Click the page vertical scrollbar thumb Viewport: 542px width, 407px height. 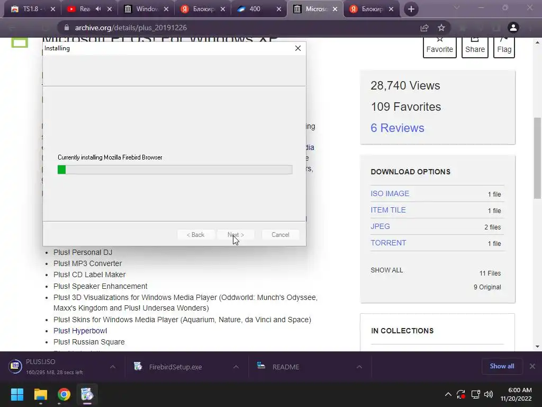537,158
